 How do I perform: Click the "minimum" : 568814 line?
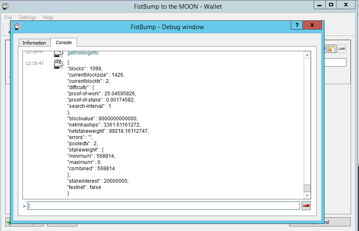coord(91,156)
